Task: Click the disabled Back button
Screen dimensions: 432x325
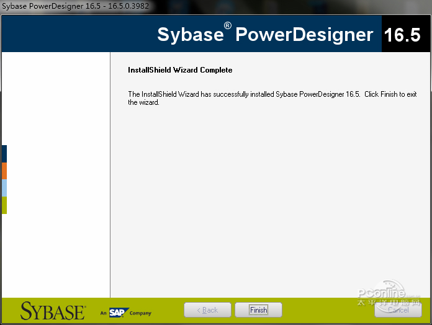Action: coord(207,310)
